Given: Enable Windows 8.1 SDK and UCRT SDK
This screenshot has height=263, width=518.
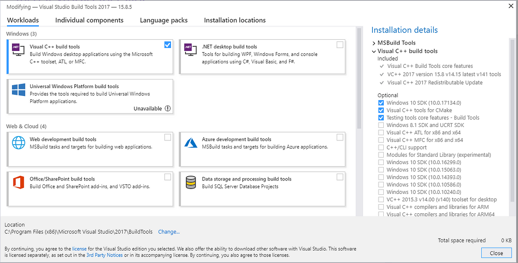Looking at the screenshot, I should point(381,125).
